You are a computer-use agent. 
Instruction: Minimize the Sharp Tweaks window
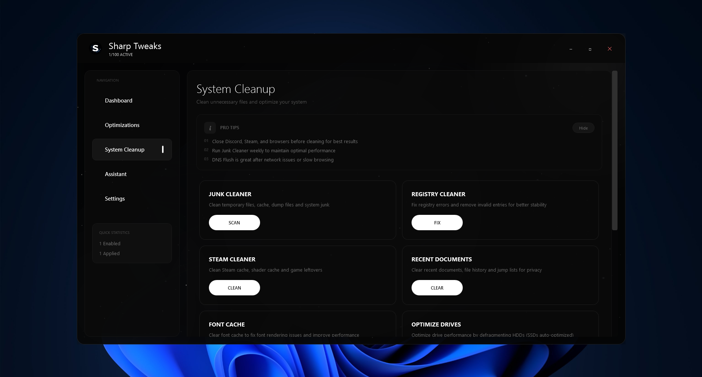click(571, 49)
